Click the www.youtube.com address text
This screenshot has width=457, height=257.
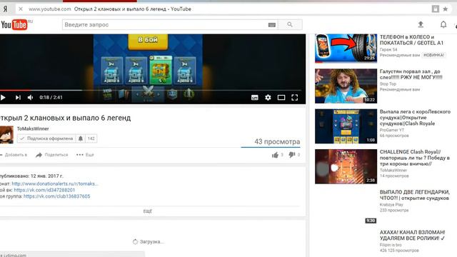(x=49, y=9)
